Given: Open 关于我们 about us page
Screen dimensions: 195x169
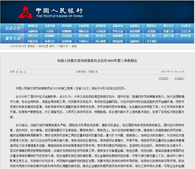Looking at the screenshot, I should tap(152, 41).
